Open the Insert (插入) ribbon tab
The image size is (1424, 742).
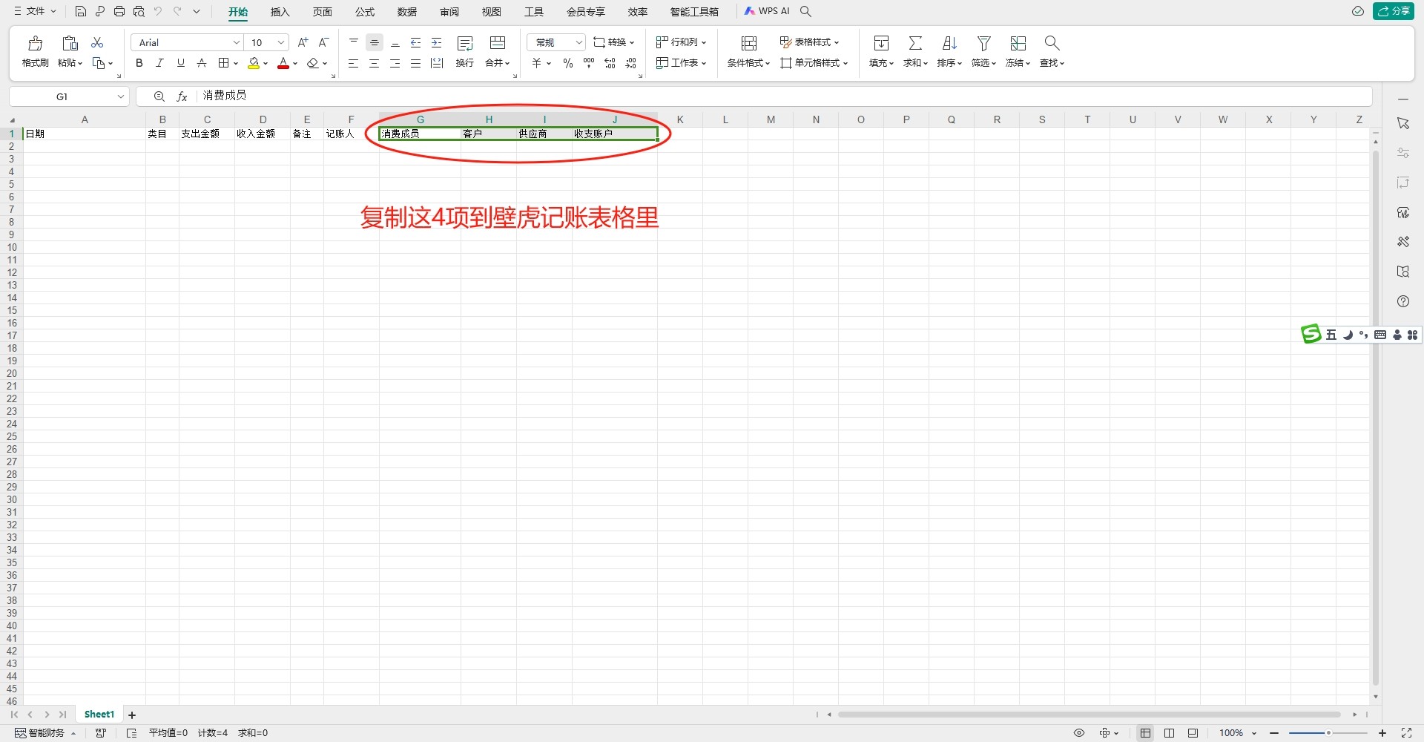click(x=280, y=12)
